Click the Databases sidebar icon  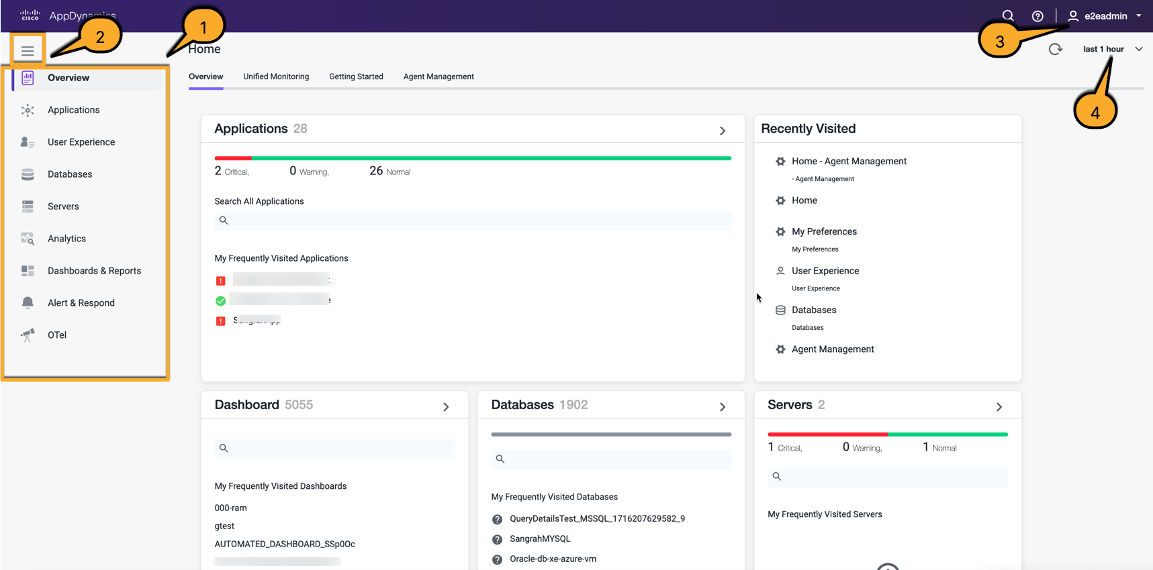28,174
